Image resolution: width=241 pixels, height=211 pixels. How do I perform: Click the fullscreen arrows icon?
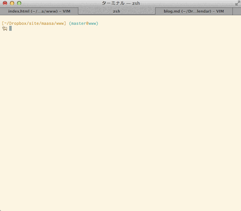coord(237,3)
